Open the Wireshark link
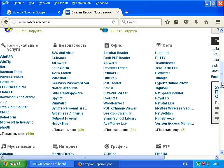Screen dimensions: 224x168 (60, 78)
